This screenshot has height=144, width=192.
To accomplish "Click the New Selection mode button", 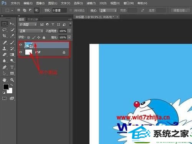I will [19, 10].
